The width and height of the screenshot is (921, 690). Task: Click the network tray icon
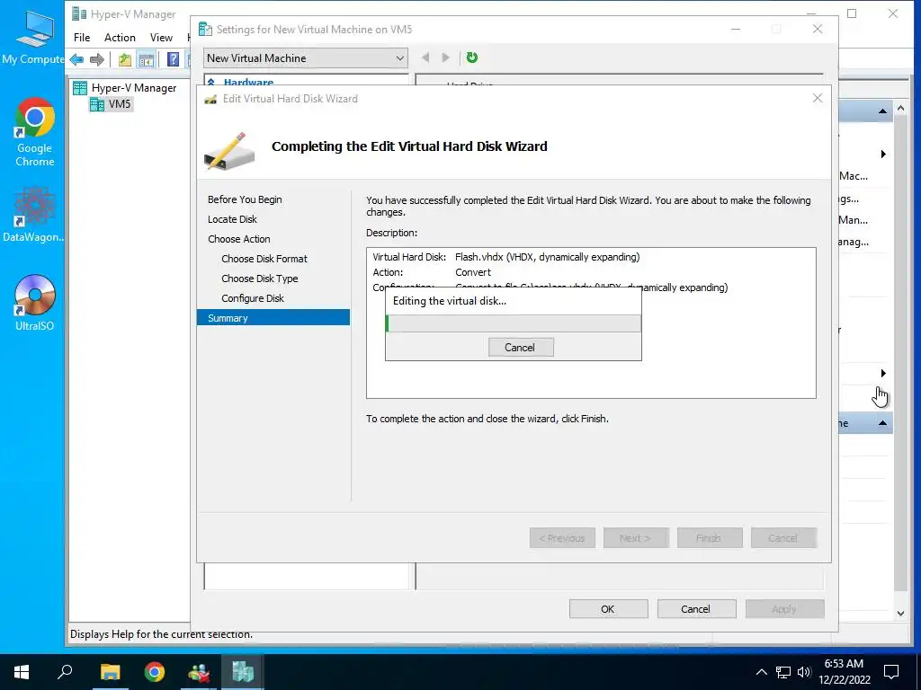coord(783,672)
